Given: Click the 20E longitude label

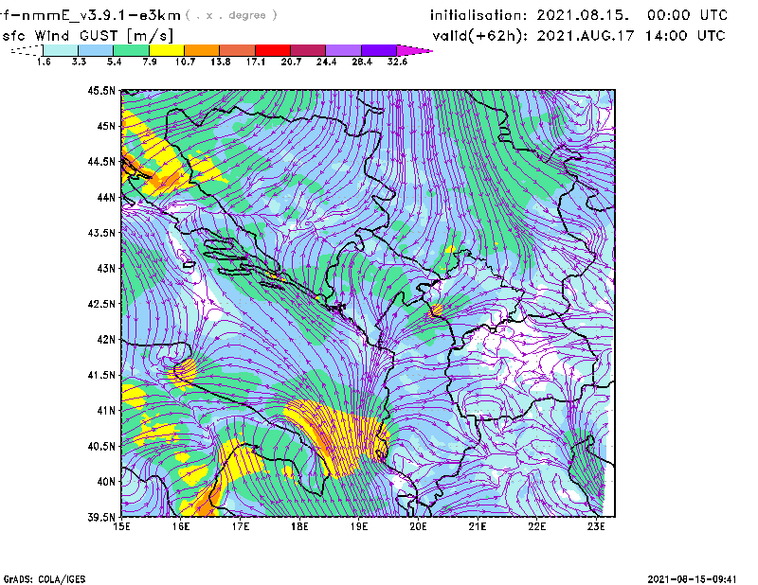Looking at the screenshot, I should [418, 526].
